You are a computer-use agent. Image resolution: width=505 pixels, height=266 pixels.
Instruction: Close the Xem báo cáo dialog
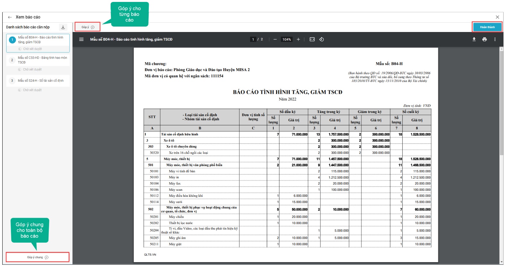click(497, 17)
